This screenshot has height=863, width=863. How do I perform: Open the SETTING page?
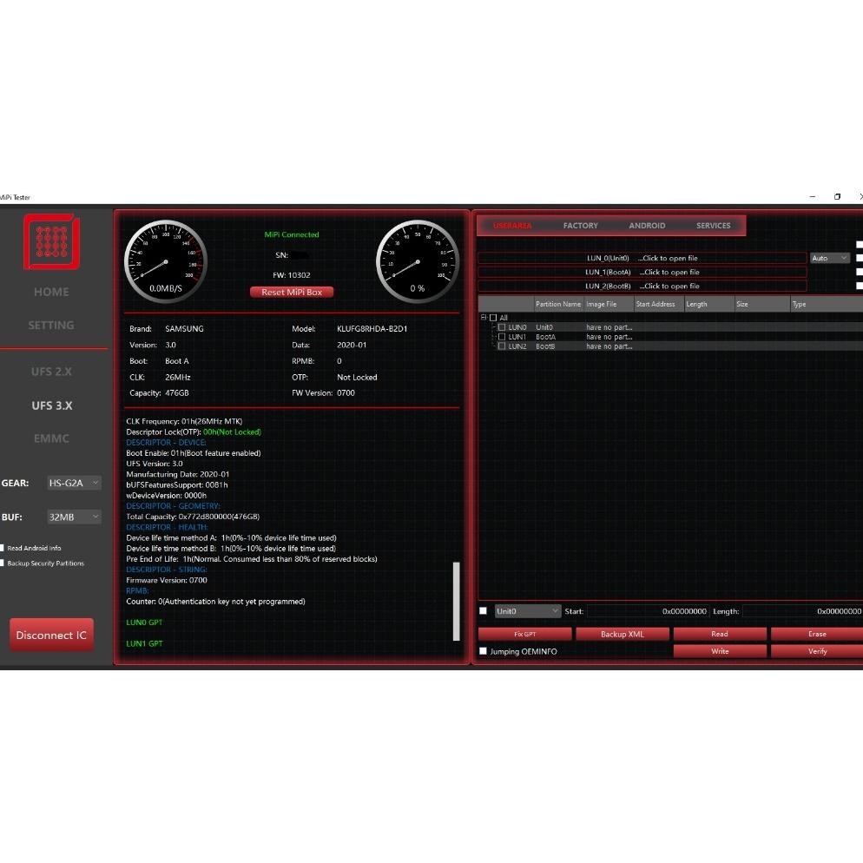click(50, 325)
